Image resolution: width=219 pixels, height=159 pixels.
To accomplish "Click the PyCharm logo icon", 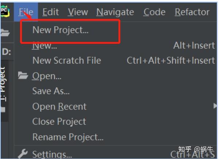I will click(5, 11).
